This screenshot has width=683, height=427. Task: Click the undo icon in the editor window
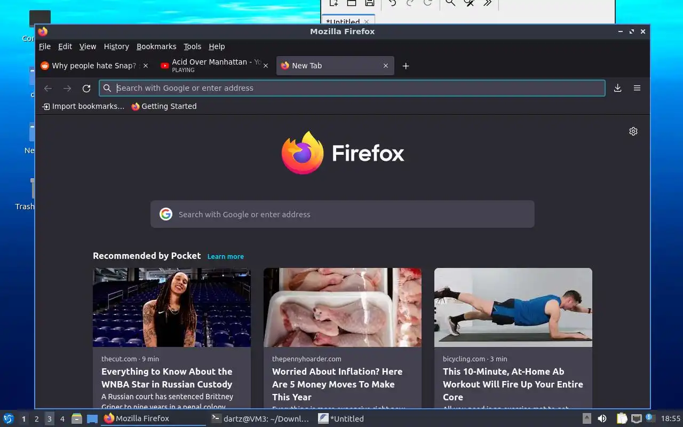click(x=392, y=3)
